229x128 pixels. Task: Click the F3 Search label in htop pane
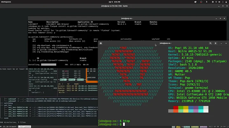tap(80, 80)
